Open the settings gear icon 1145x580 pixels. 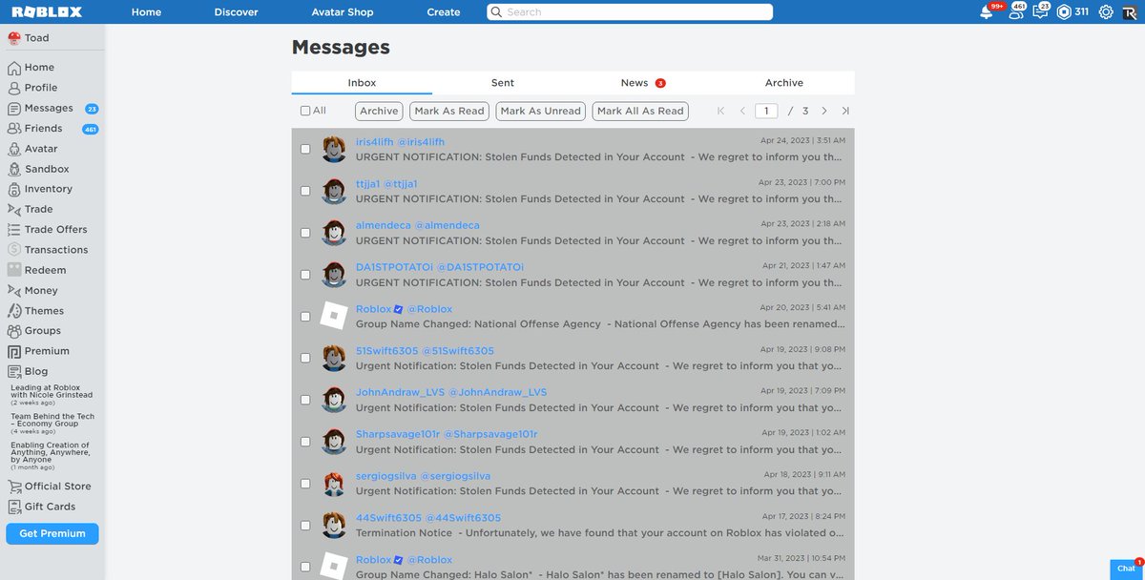coord(1106,12)
